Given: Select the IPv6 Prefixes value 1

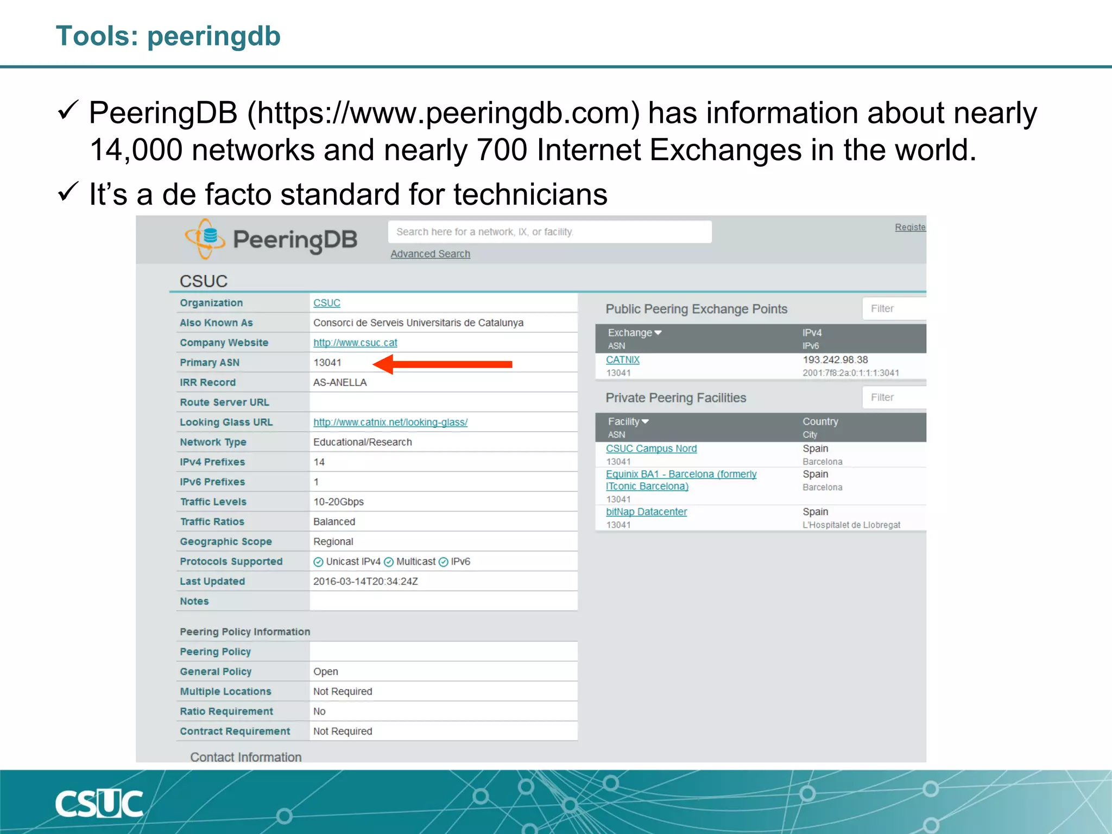Looking at the screenshot, I should point(316,482).
